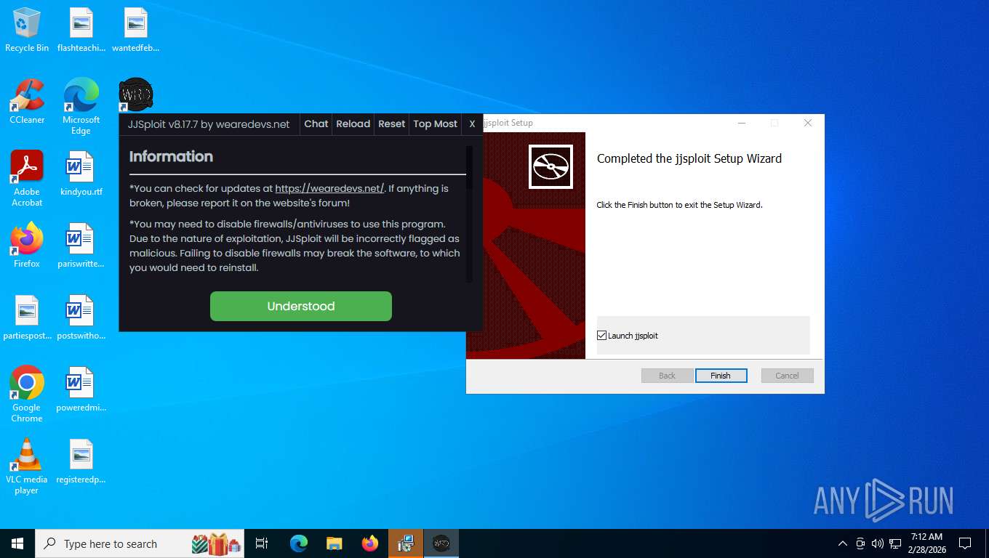The image size is (989, 558).
Task: Click the green Understood button
Action: tap(301, 306)
